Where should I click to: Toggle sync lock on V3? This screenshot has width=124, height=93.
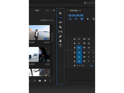[x=84, y=39]
